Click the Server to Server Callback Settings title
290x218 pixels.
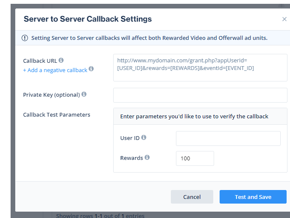tap(88, 19)
